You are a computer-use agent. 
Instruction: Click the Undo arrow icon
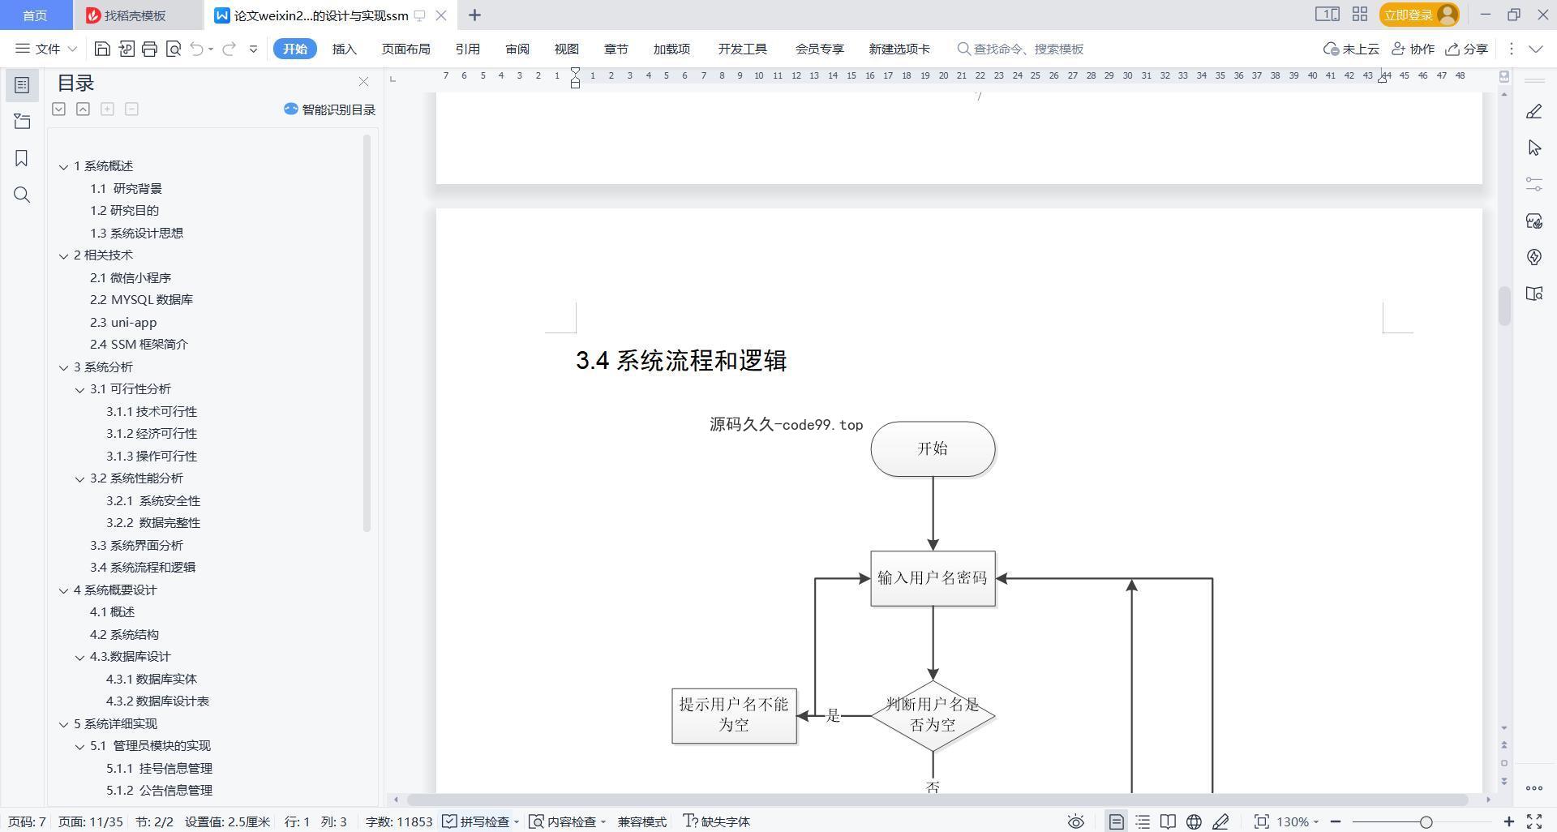click(x=196, y=49)
